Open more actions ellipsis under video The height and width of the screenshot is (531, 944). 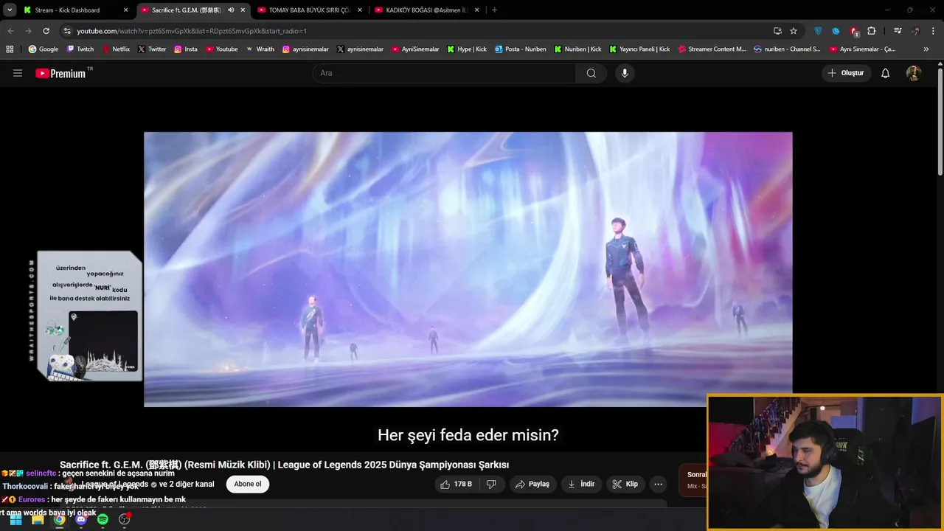[659, 484]
